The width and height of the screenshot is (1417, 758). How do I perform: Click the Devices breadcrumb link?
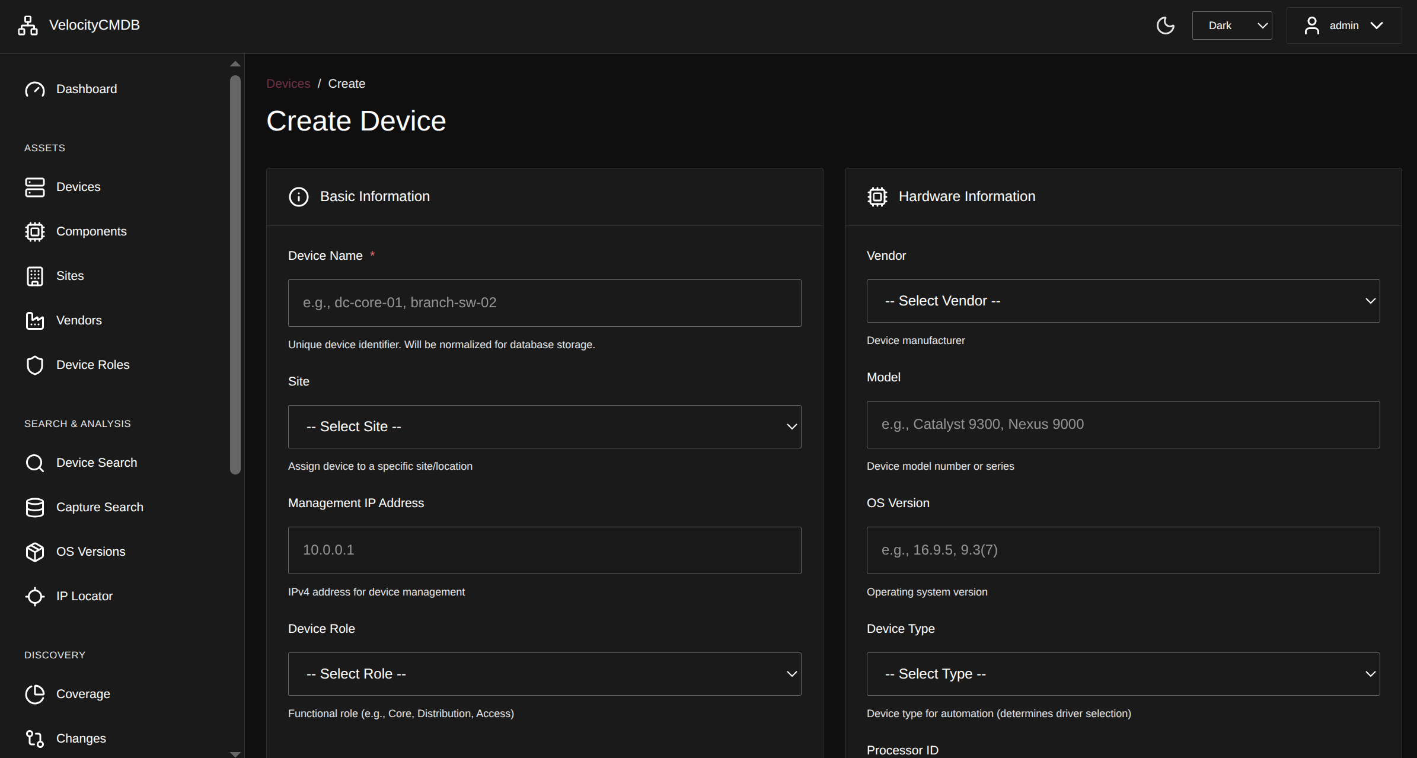click(288, 84)
